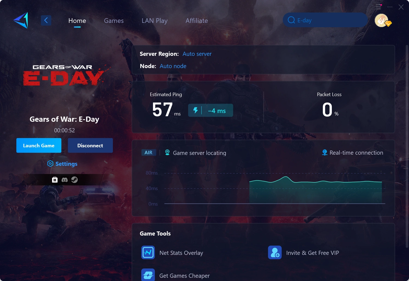409x281 pixels.
Task: Click the Real-time connection label
Action: tap(356, 153)
